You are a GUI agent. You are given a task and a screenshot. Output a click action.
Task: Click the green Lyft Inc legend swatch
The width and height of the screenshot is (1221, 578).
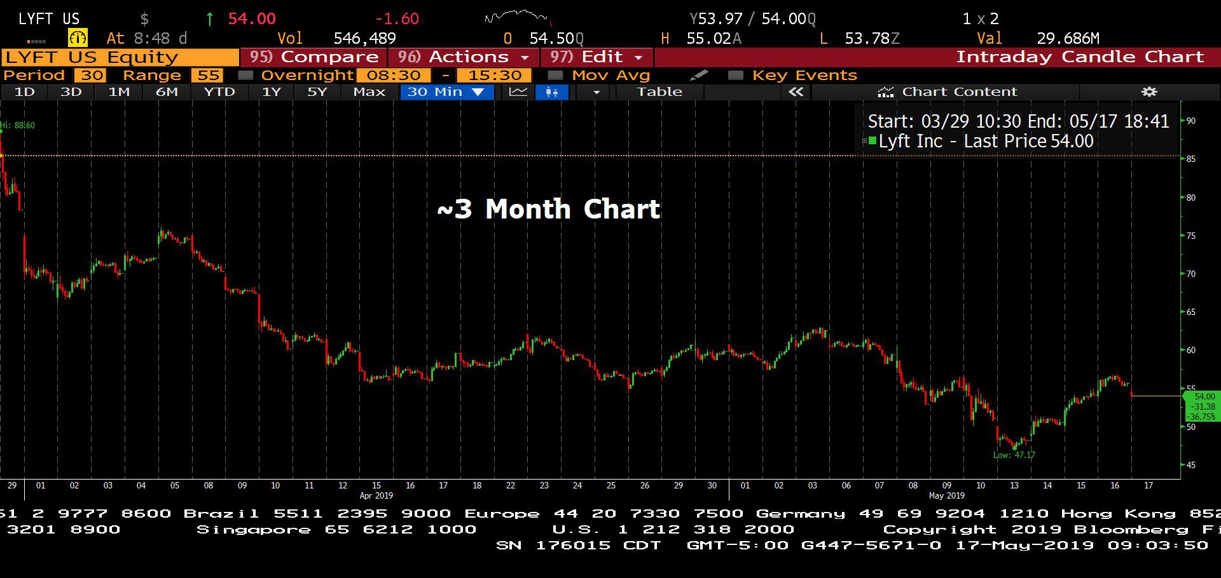point(873,141)
